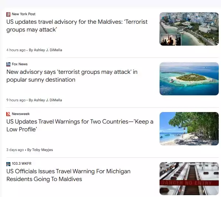221x197 pixels.
Task: Select the Fox News source name
Action: tap(20, 64)
